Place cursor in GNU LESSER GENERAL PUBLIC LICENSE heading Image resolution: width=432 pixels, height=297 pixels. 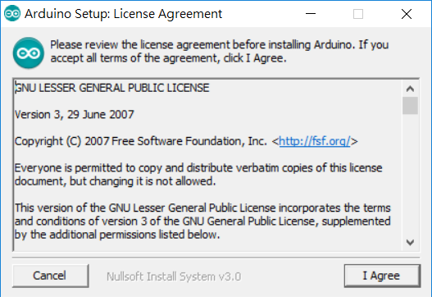112,88
